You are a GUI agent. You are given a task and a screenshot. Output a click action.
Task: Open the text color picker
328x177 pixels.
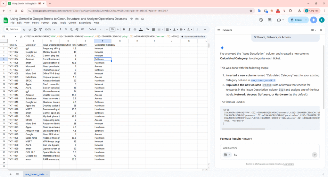(141, 29)
